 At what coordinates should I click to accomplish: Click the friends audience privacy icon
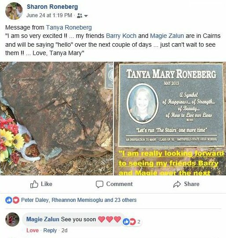(x=80, y=15)
